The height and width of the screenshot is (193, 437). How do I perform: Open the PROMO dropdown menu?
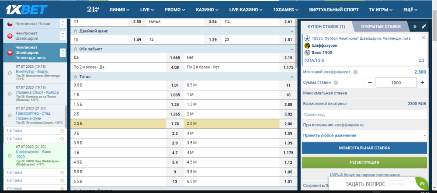click(x=175, y=10)
